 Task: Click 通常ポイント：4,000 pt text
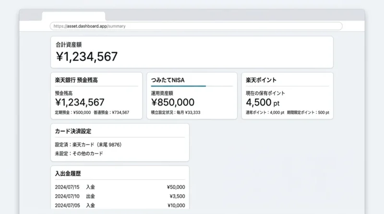click(265, 112)
